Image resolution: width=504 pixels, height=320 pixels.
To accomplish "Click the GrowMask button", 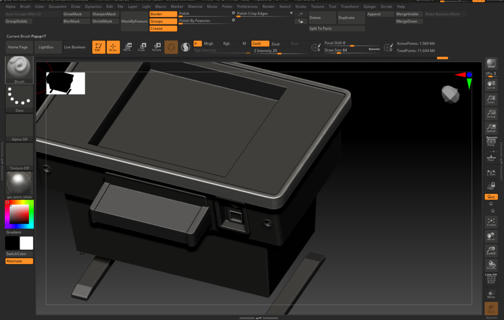I will (76, 14).
